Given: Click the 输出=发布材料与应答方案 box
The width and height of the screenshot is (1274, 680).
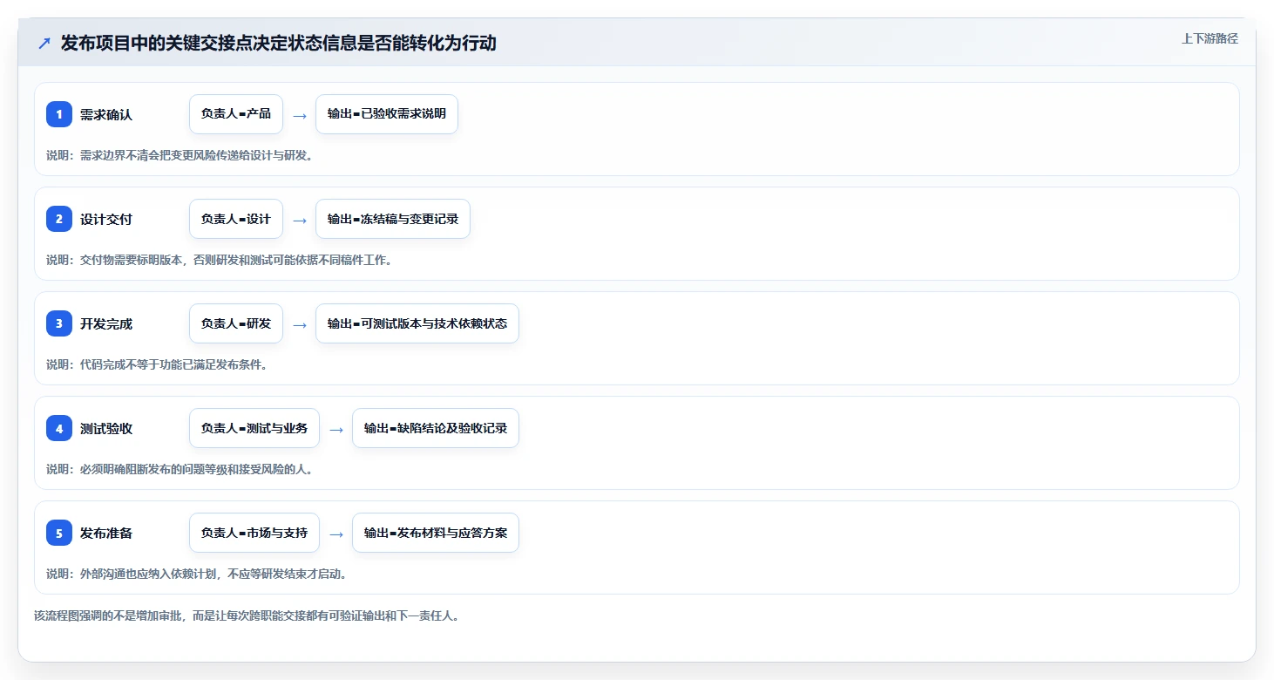Looking at the screenshot, I should (x=436, y=533).
